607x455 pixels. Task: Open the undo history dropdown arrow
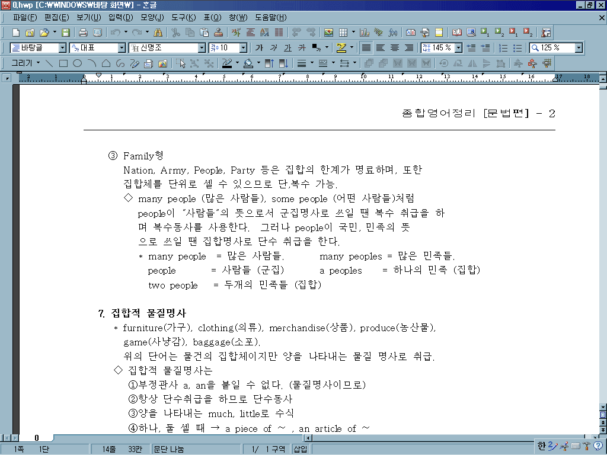[126, 32]
